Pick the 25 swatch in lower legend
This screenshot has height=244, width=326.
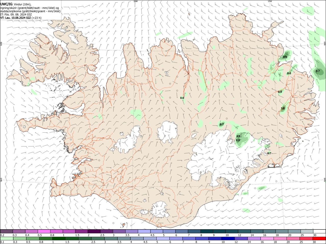click(306, 239)
